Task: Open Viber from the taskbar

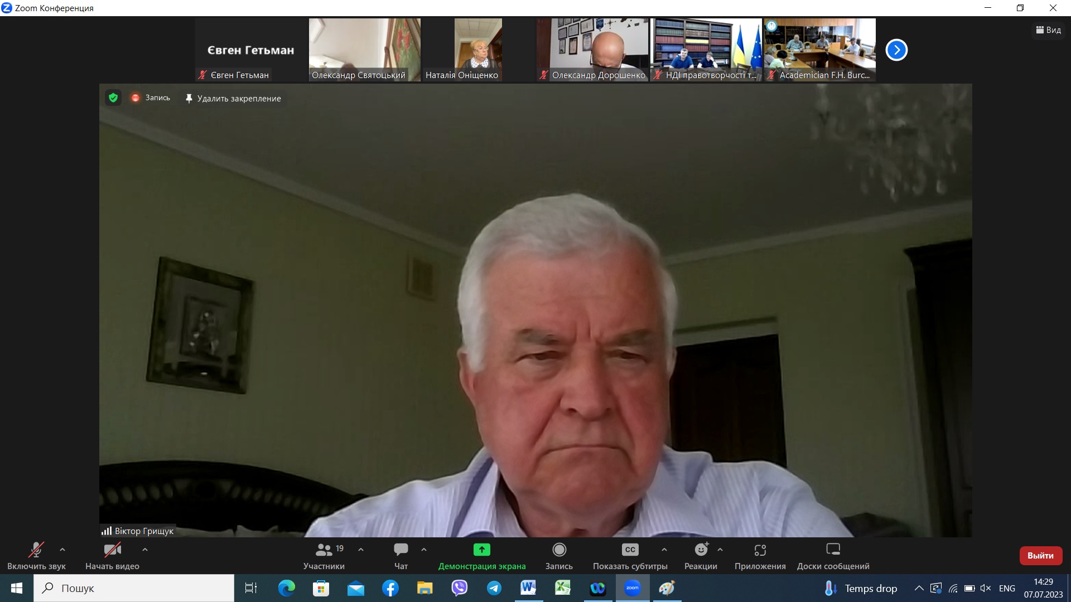Action: coord(459,588)
